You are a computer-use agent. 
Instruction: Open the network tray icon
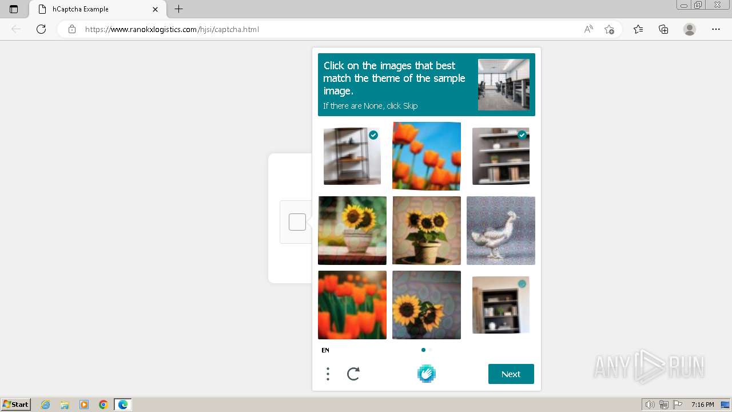point(664,405)
